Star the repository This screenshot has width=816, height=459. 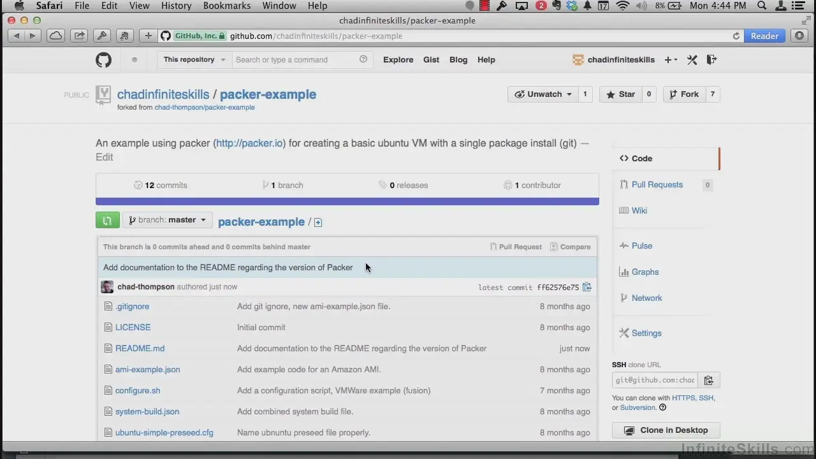(620, 94)
